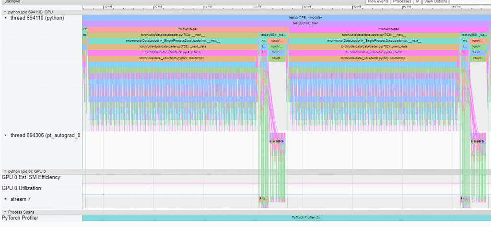
Task: Click the 80 ms ruler mark
Action: [307, 6]
